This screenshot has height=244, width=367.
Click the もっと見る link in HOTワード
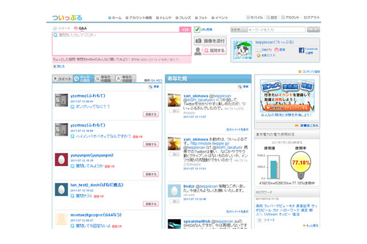[x=311, y=226]
